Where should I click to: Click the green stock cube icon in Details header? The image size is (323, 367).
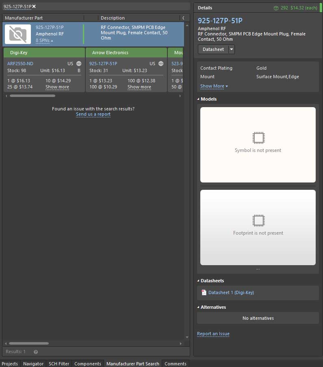(x=276, y=8)
